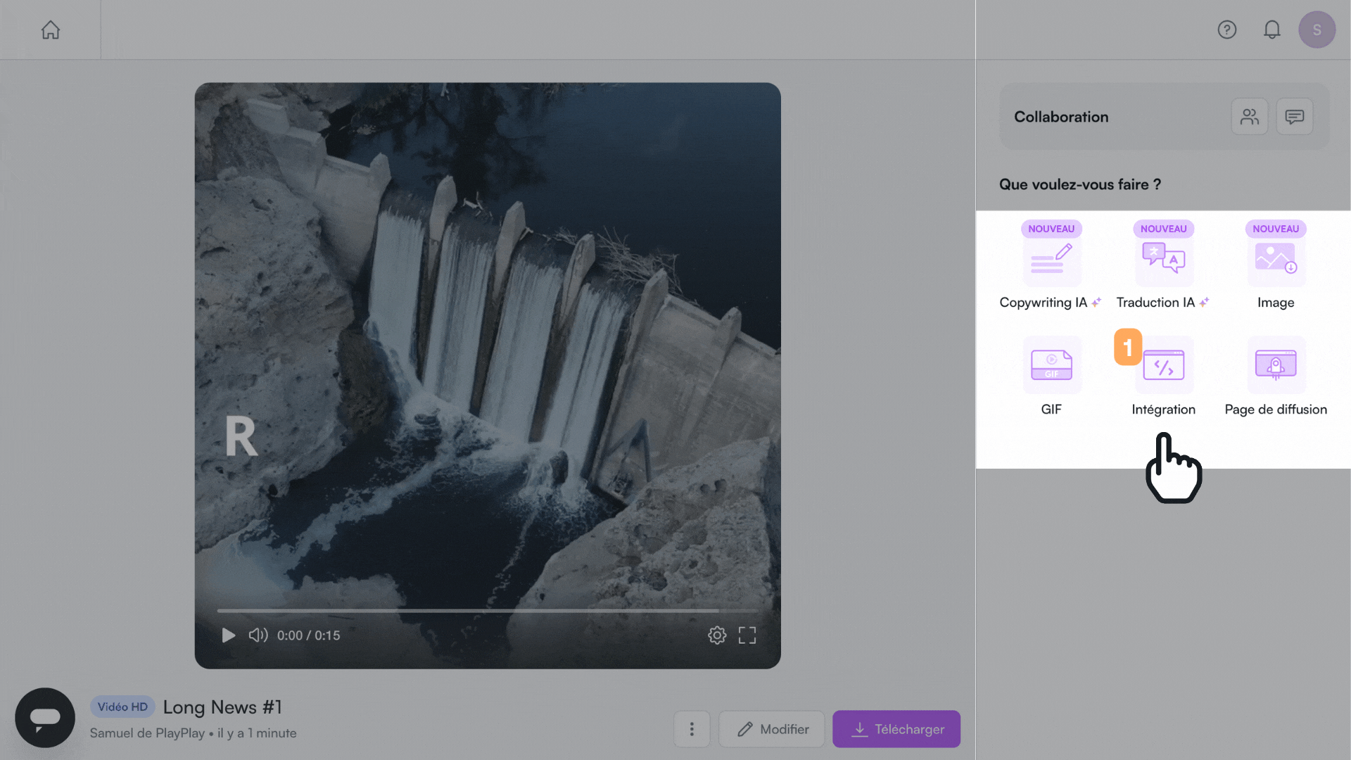The height and width of the screenshot is (760, 1351).
Task: Click the Modifier button
Action: tap(772, 729)
